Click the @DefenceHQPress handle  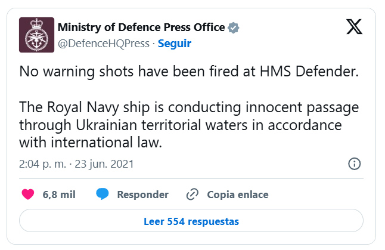pos(103,43)
